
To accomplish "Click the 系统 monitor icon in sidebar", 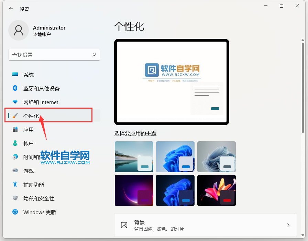I will (15, 75).
